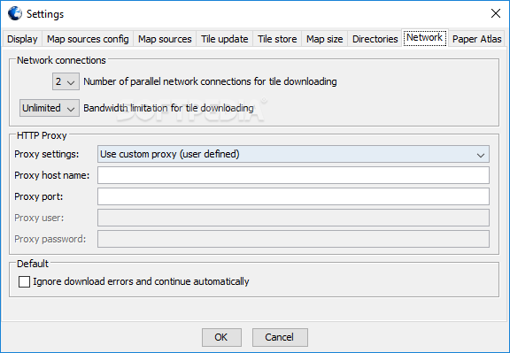Open the Tile store tab
This screenshot has height=353, width=510.
pos(277,39)
